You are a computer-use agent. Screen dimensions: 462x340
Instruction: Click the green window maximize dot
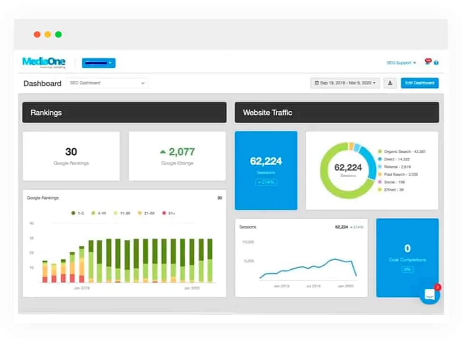[58, 35]
